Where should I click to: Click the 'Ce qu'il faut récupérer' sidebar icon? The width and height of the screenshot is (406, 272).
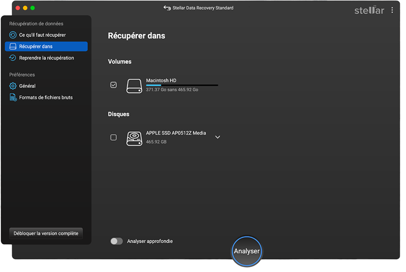click(x=13, y=35)
